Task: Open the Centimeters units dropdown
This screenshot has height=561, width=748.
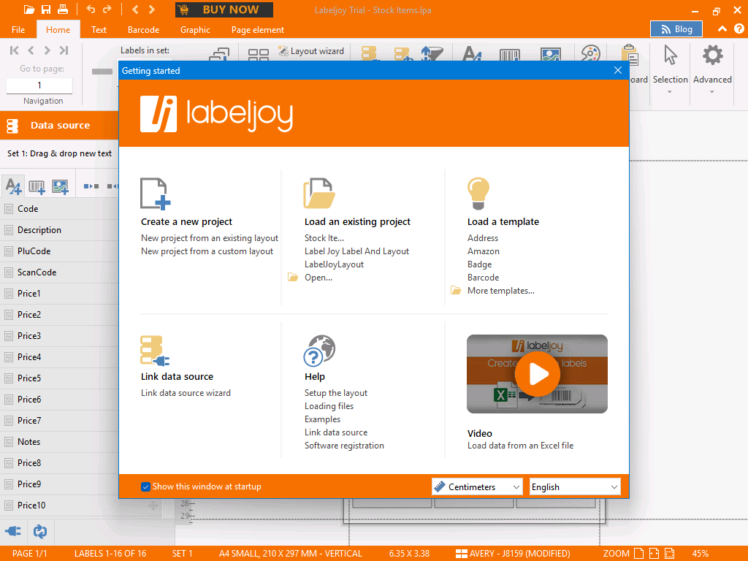Action: [x=478, y=486]
